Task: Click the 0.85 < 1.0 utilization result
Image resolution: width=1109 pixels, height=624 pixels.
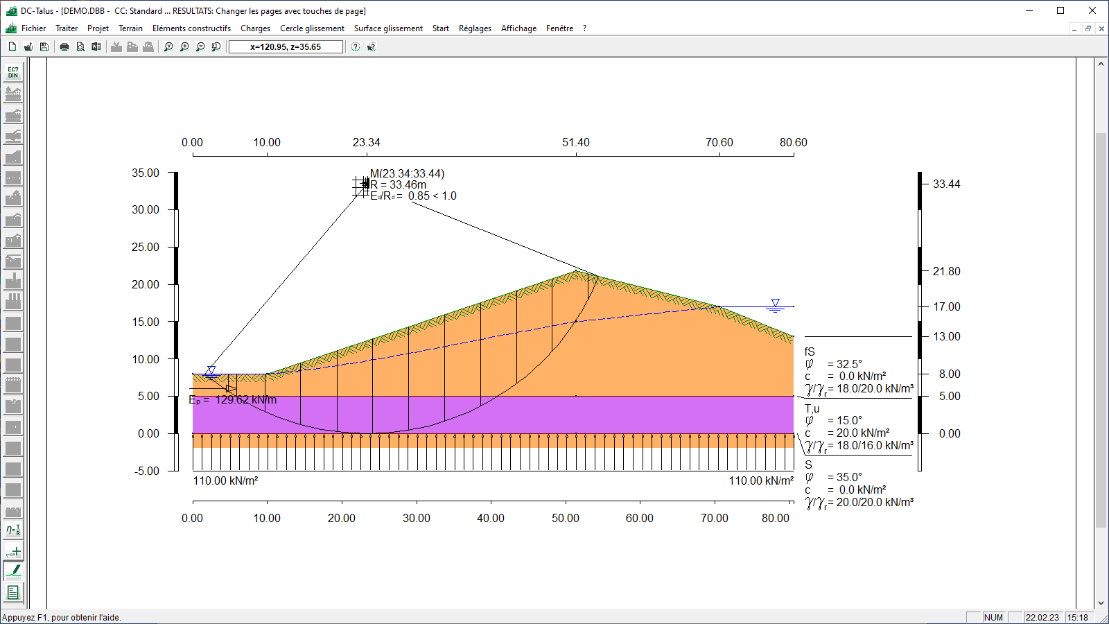Action: tap(433, 196)
